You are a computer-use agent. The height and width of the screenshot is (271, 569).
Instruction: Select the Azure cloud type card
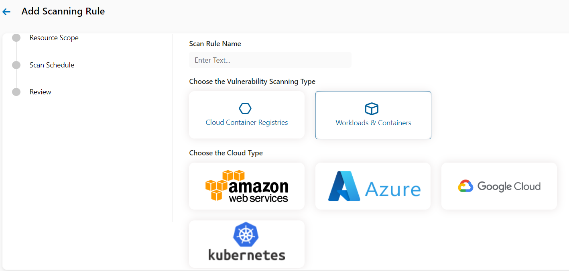372,186
